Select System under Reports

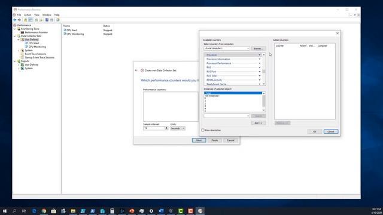click(x=29, y=68)
